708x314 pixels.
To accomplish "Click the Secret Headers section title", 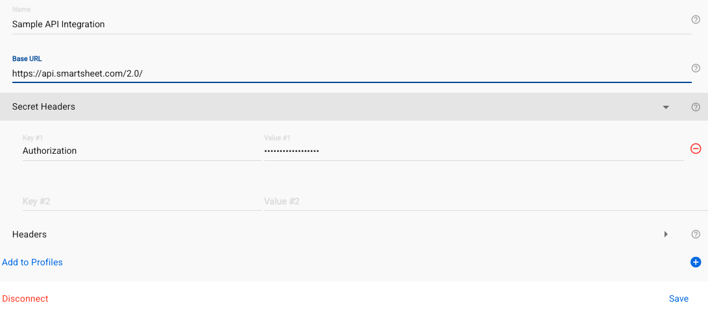I will 43,106.
